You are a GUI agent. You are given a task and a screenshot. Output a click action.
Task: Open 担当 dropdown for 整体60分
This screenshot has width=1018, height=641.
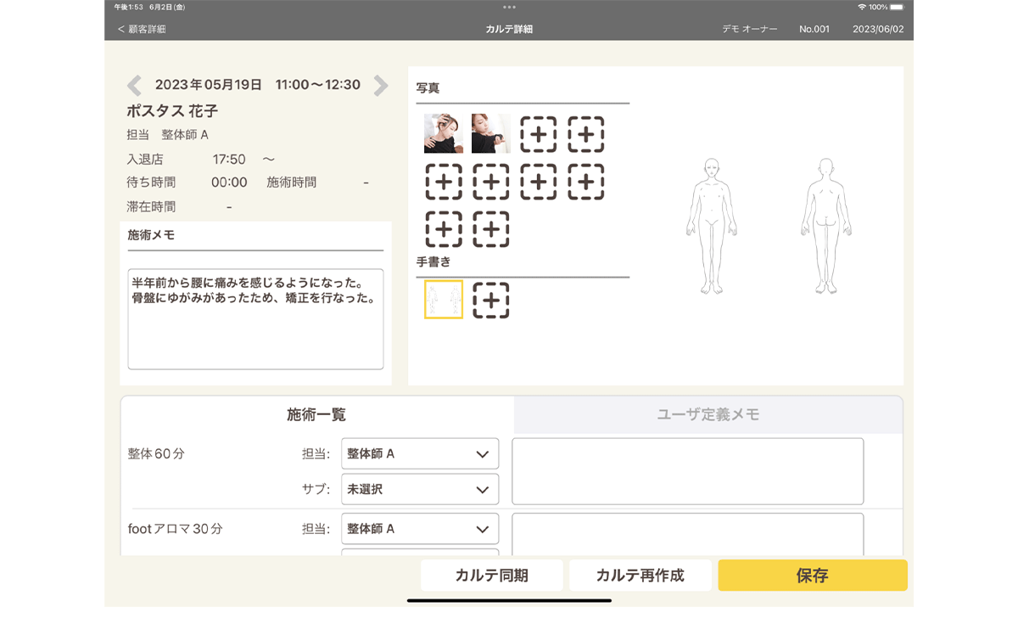coord(420,453)
